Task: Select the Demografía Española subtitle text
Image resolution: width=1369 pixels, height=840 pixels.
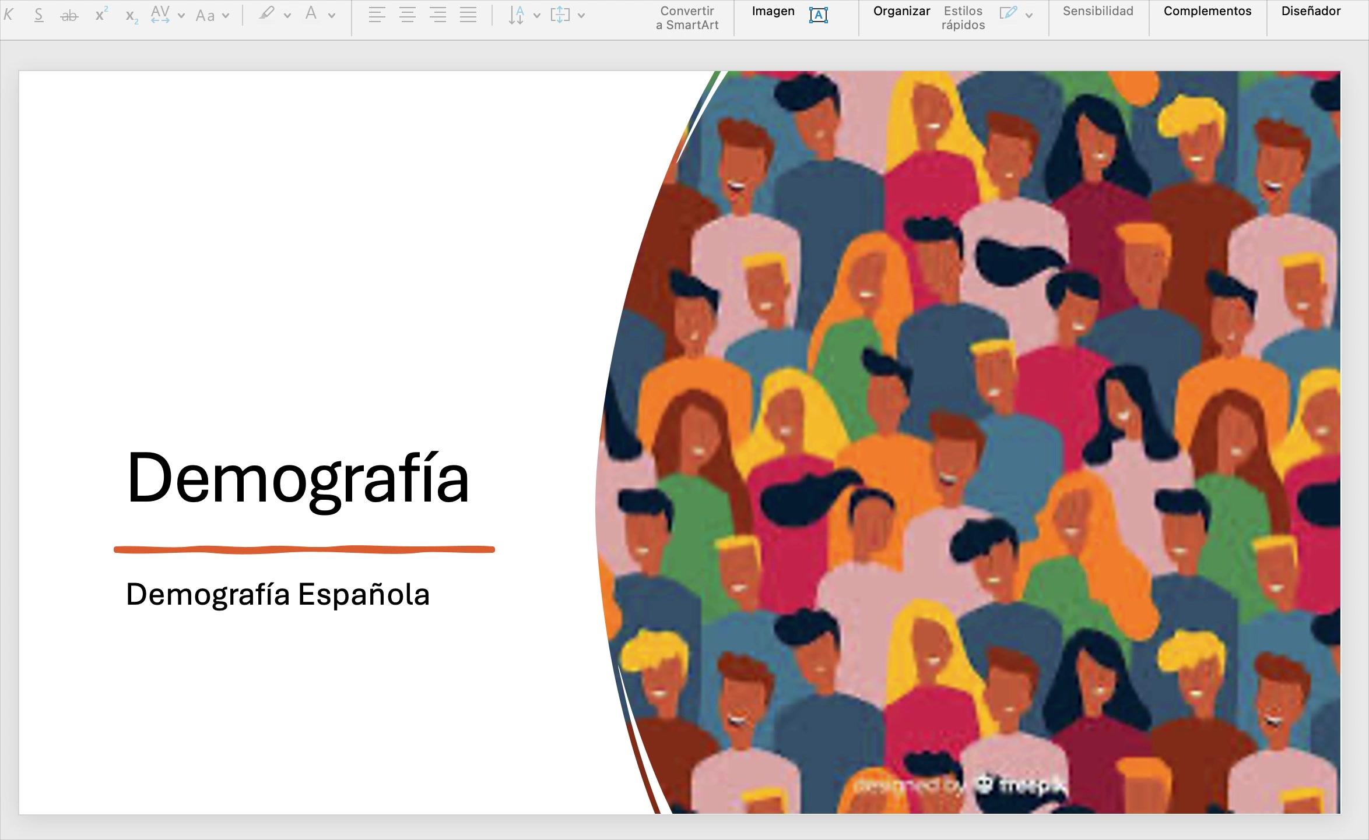Action: click(278, 595)
